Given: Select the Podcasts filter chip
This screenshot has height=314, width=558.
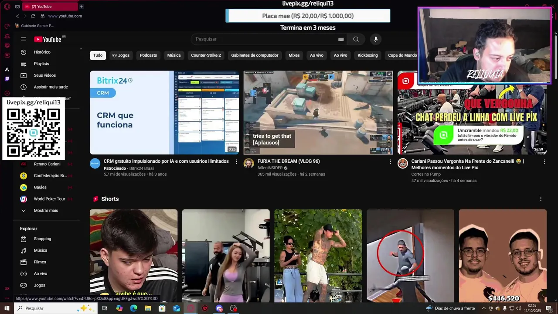Looking at the screenshot, I should coord(148,55).
